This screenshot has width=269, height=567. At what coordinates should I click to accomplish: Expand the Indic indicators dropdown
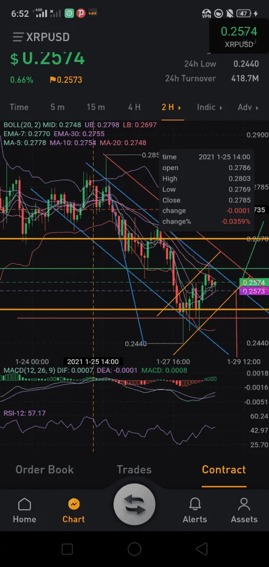coord(210,107)
